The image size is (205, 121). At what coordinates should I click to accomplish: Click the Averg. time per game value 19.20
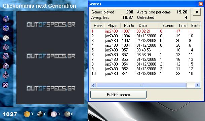click(x=182, y=12)
